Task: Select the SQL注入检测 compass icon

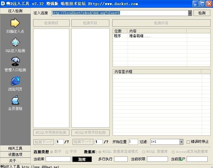Action: (x=15, y=42)
